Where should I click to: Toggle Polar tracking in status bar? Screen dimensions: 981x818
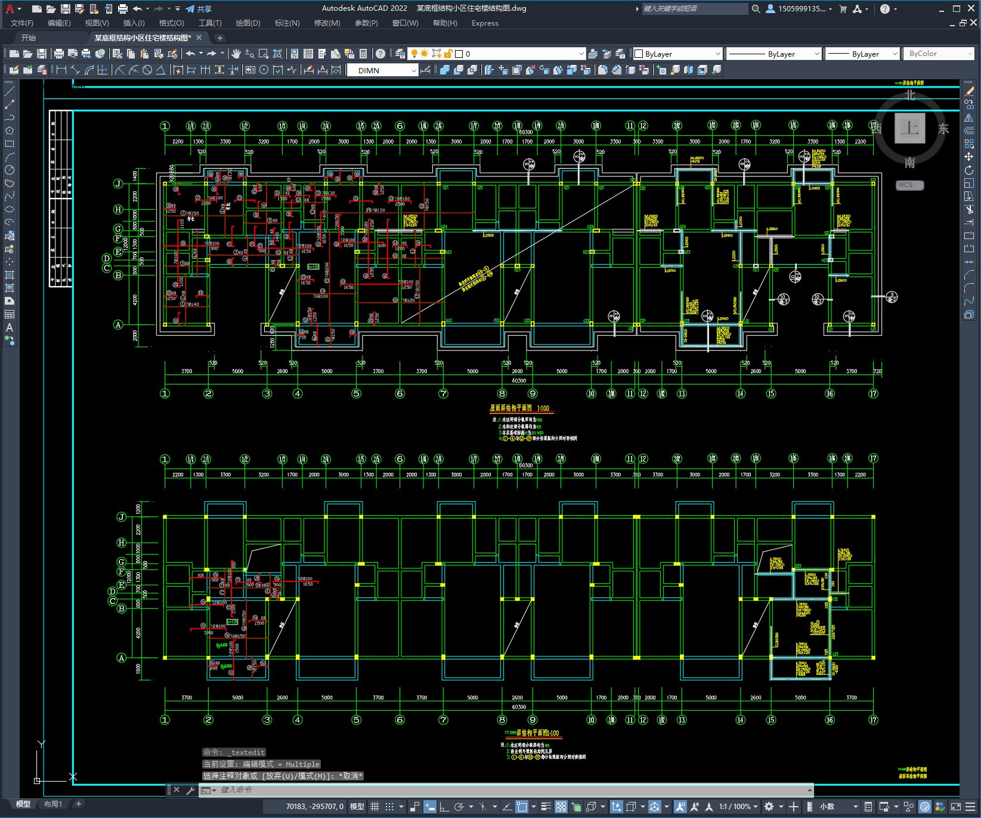(x=459, y=807)
